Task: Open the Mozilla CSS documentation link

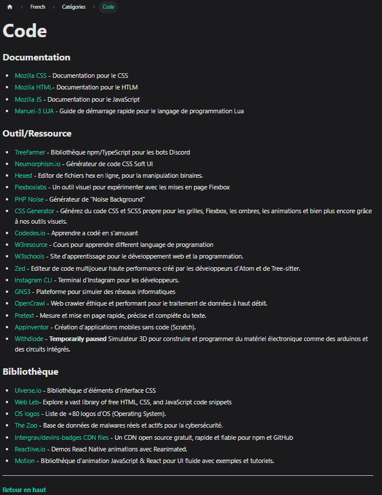Action: (31, 76)
